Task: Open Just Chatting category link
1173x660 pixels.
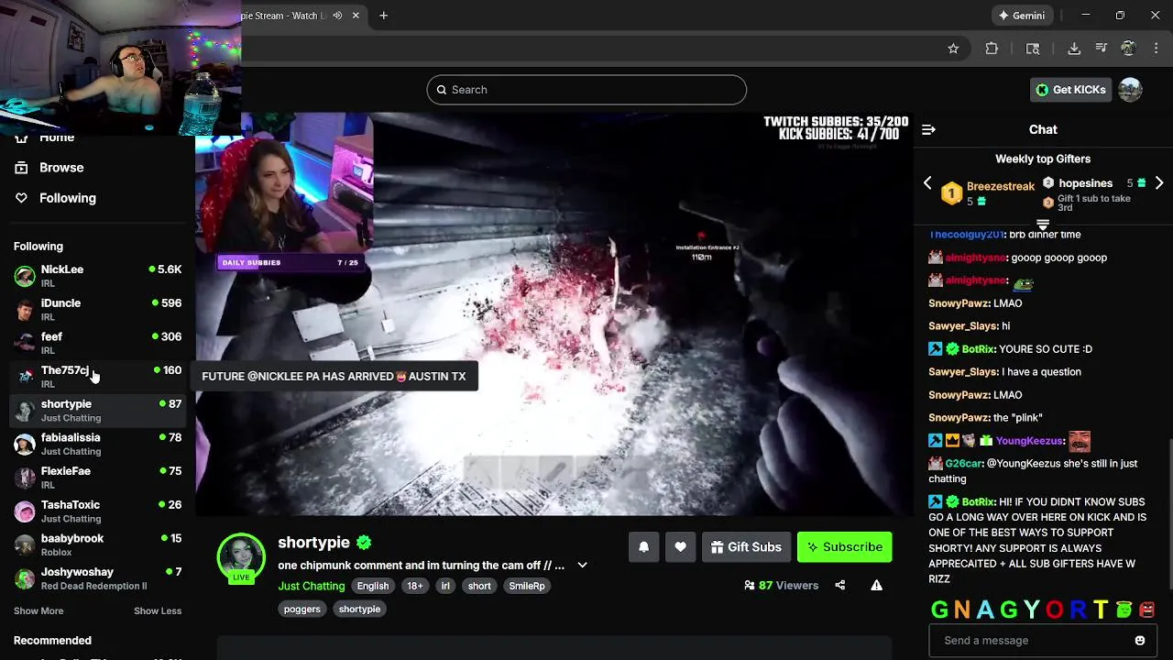Action: 312,586
